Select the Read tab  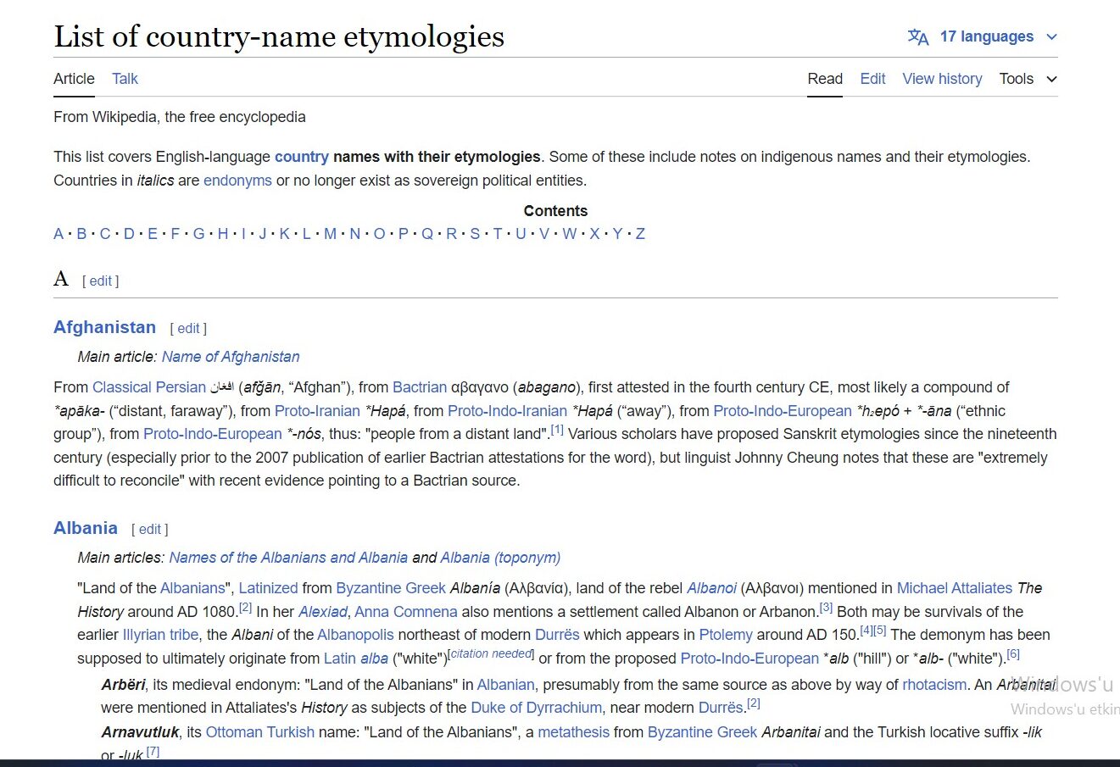[825, 79]
